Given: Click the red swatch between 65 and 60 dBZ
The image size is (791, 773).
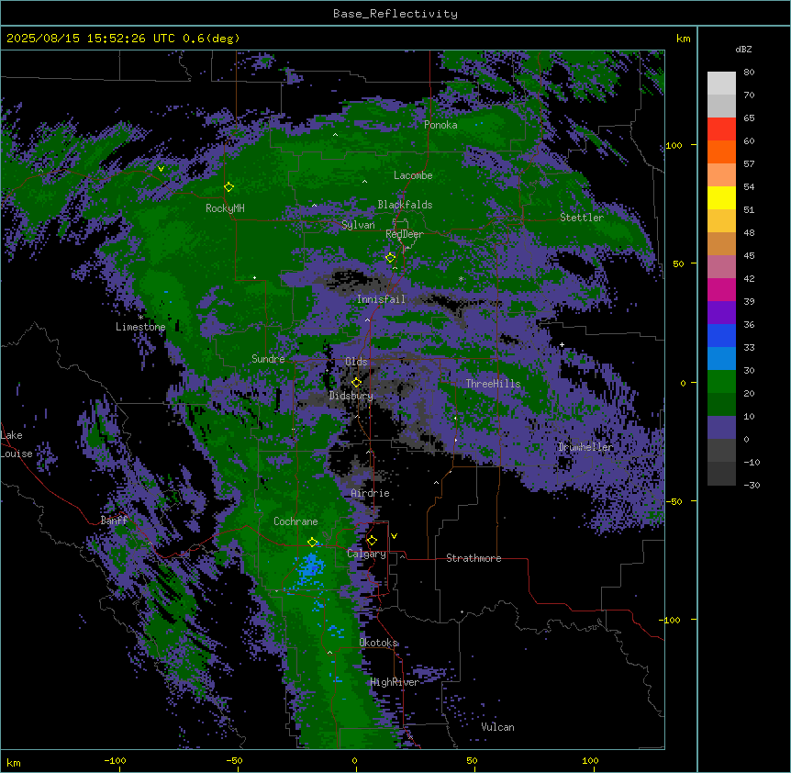Looking at the screenshot, I should tap(721, 129).
